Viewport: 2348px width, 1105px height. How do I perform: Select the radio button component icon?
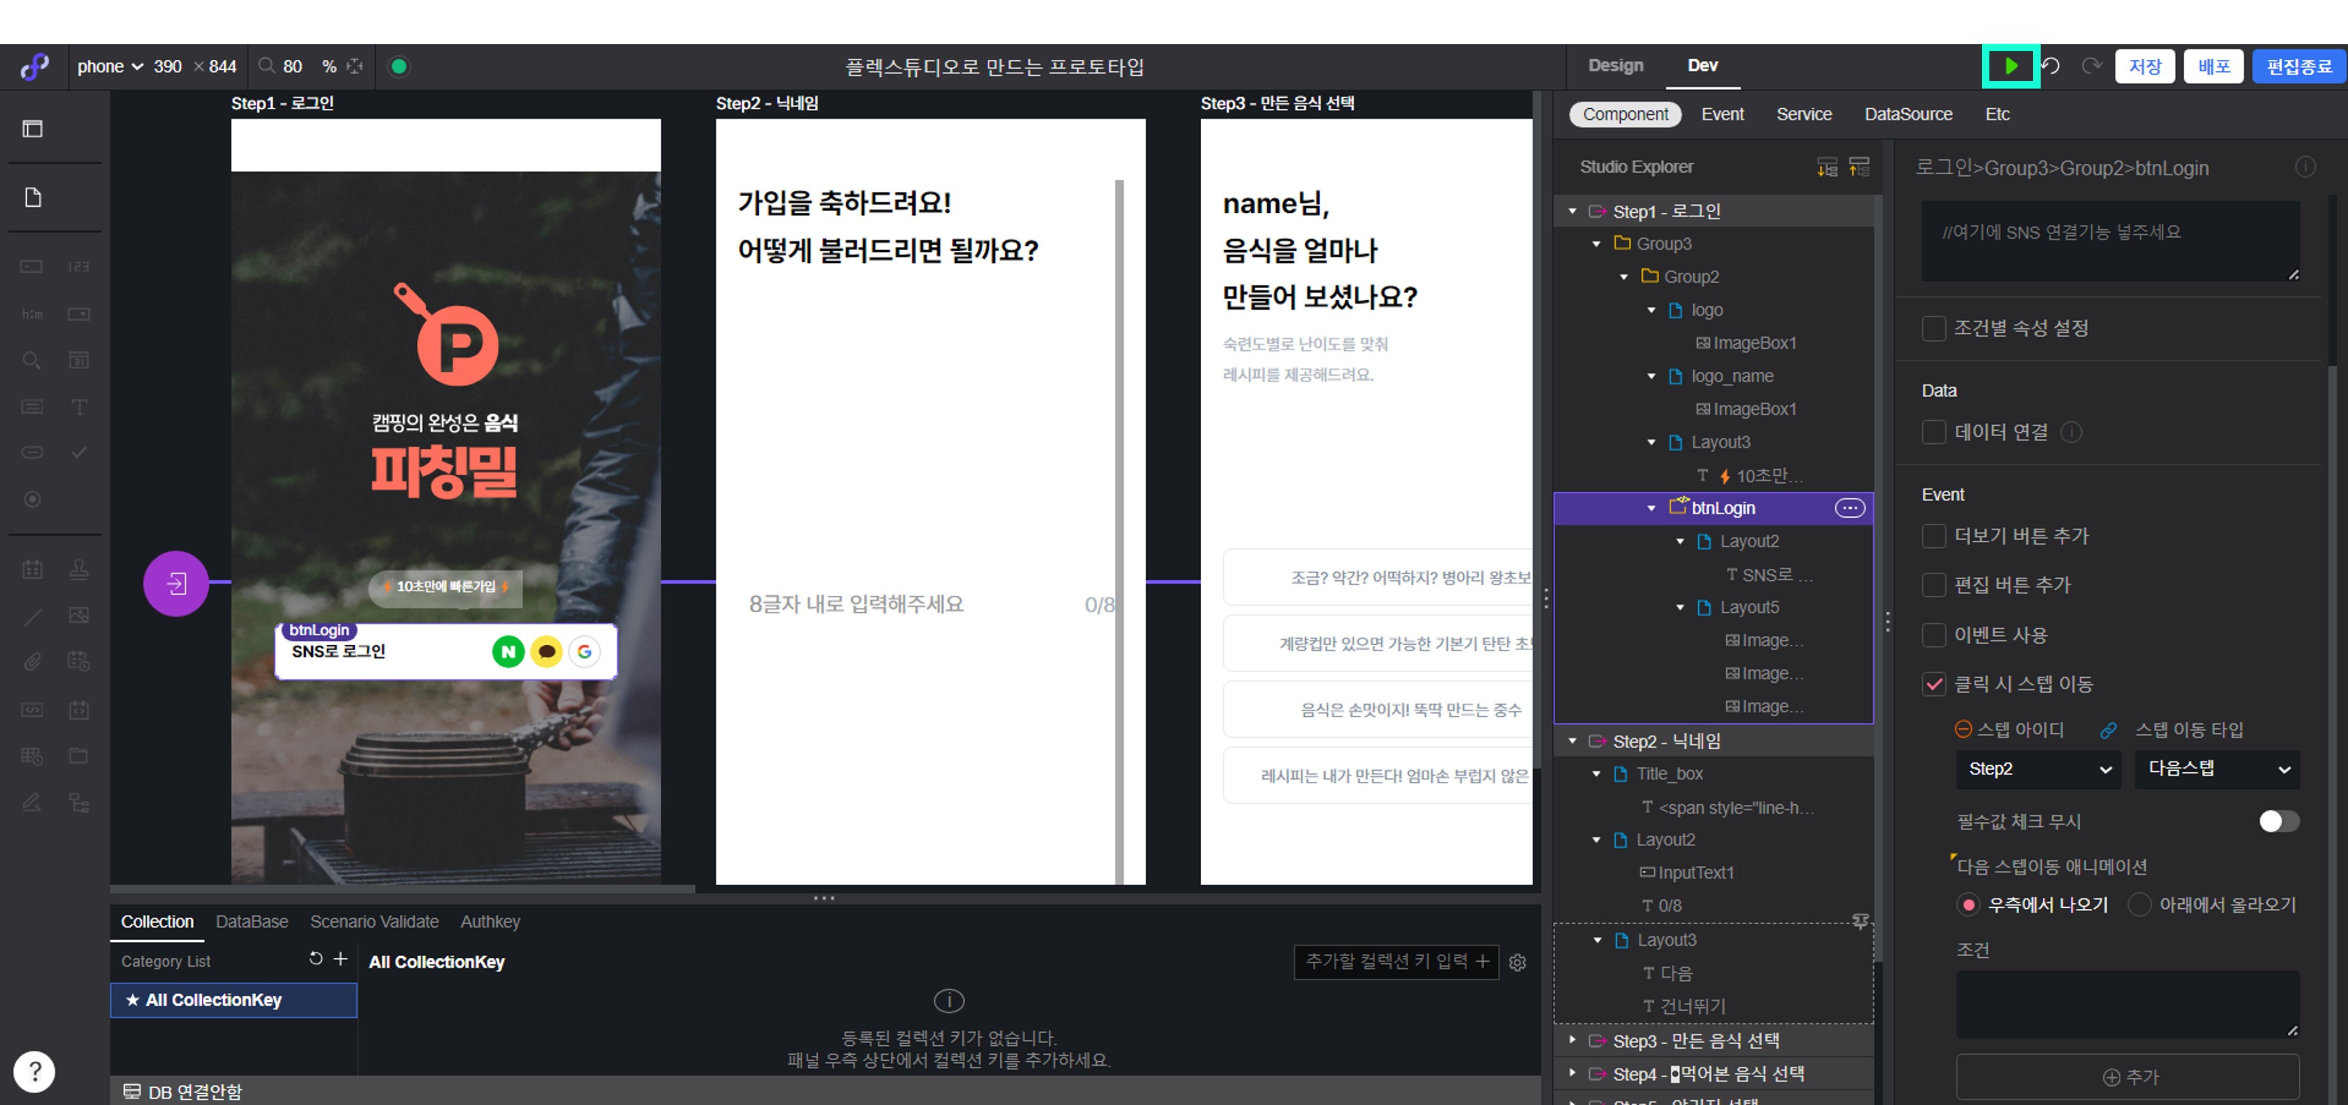[x=32, y=499]
